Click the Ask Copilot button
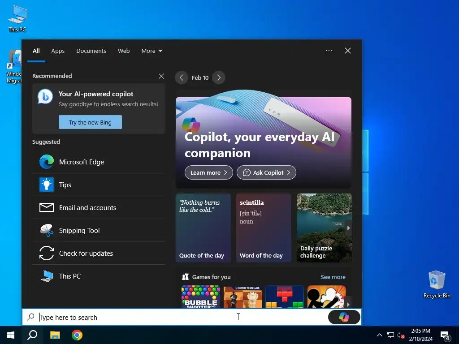Screen dimensions: 459x344 click(x=266, y=172)
